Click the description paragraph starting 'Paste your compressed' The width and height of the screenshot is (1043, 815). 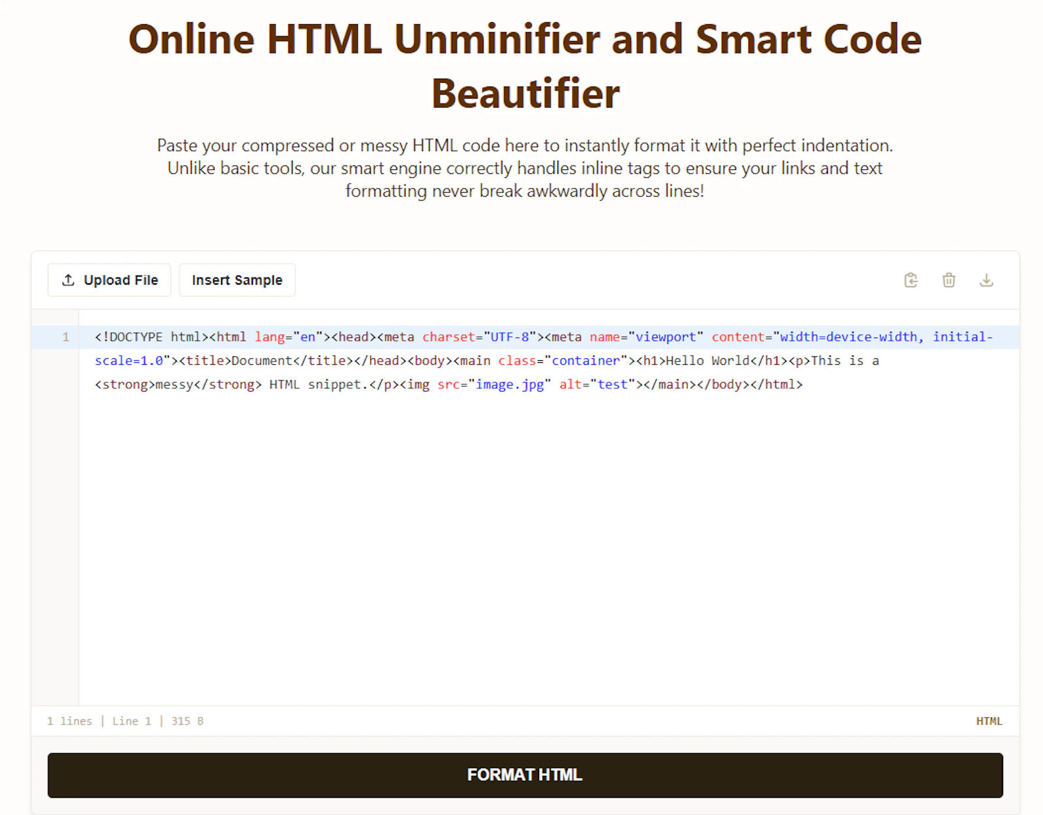(525, 168)
